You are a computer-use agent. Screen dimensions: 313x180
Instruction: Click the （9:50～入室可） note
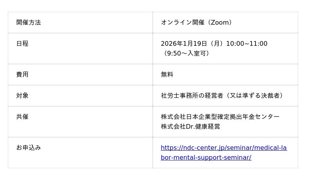[x=187, y=54]
